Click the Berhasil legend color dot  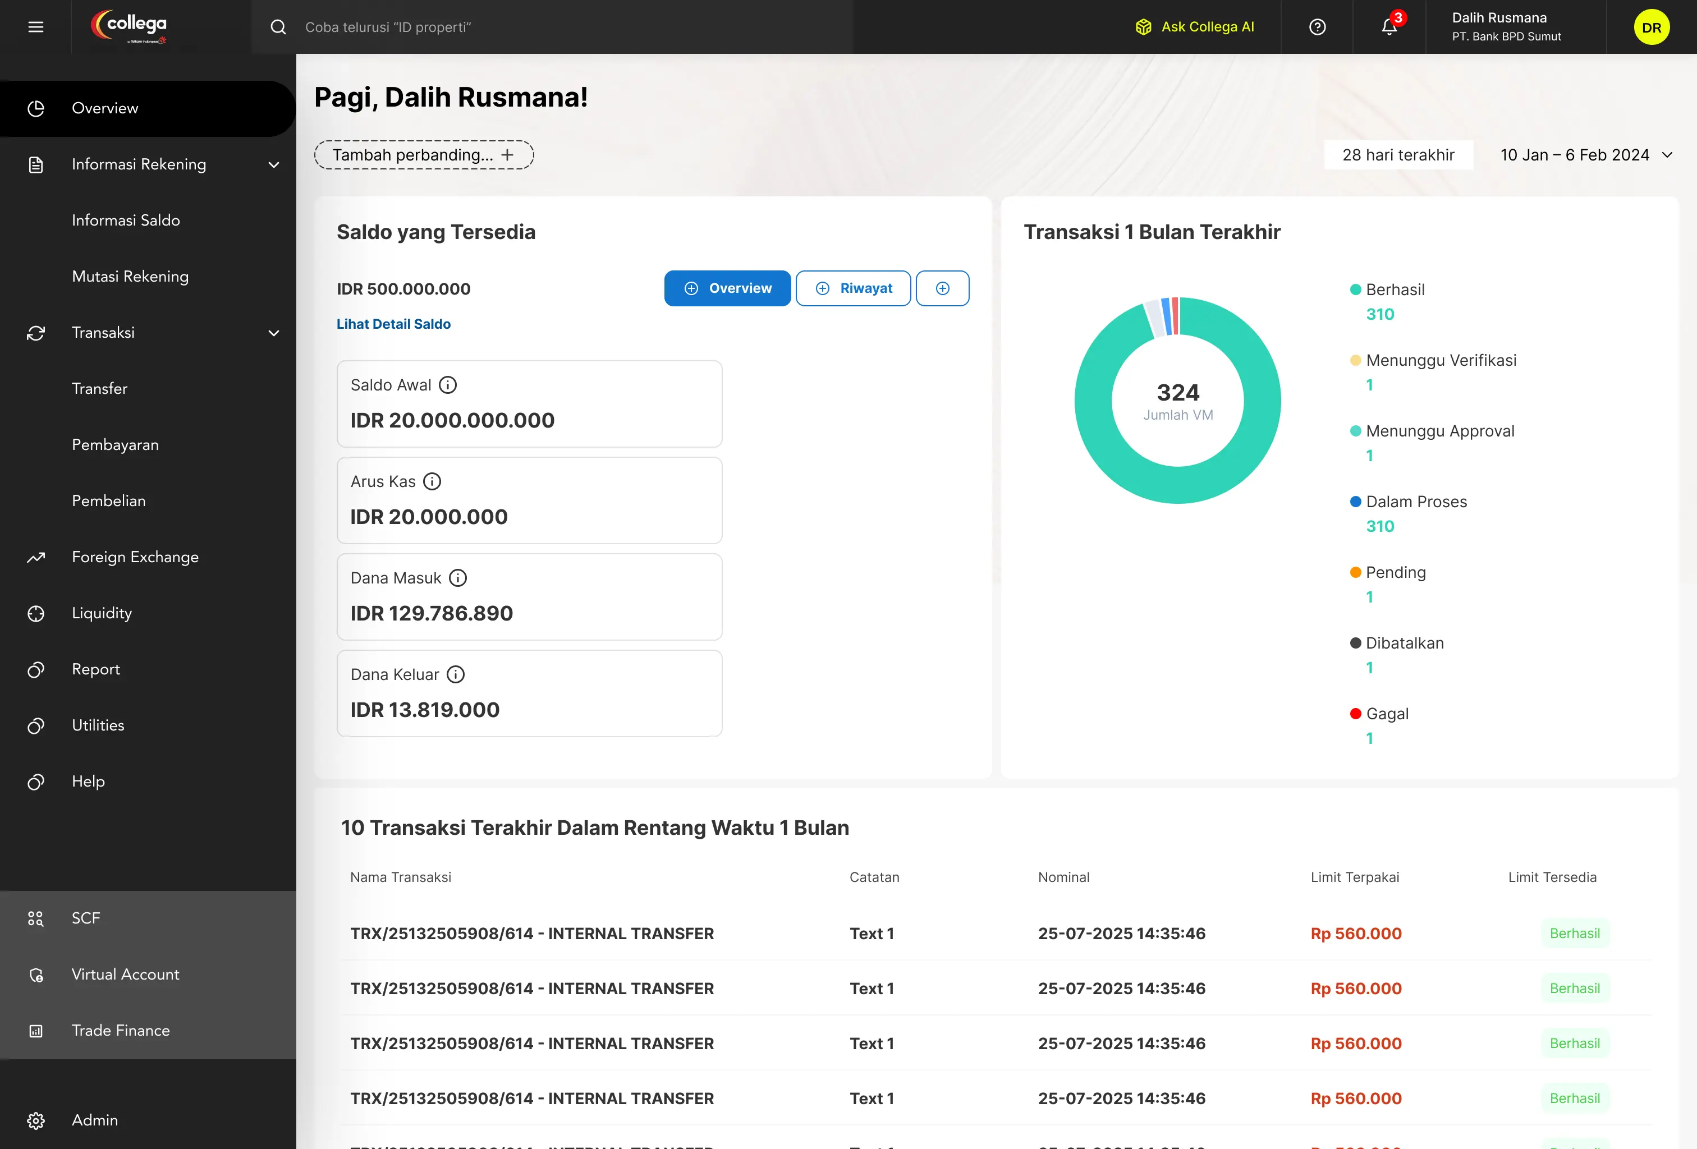click(1355, 290)
